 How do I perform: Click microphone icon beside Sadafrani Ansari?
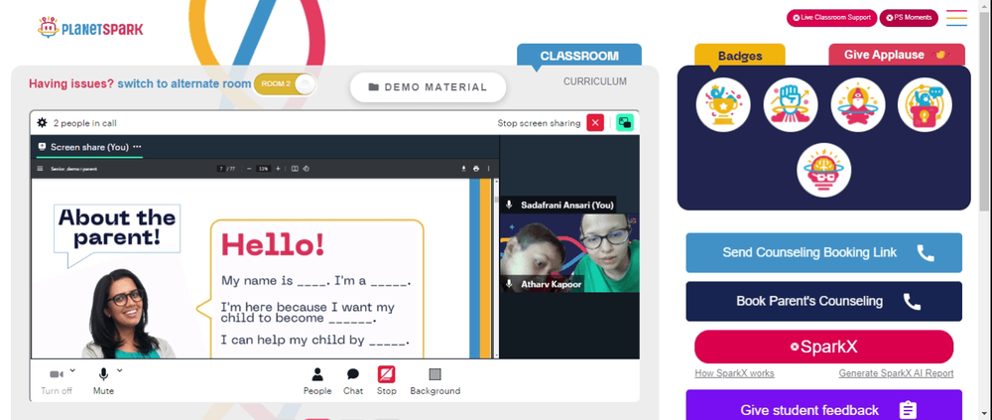pos(509,205)
